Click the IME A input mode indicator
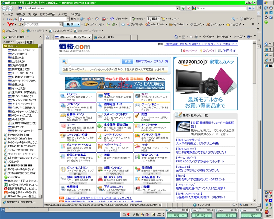274x219 pixels. click(x=134, y=215)
